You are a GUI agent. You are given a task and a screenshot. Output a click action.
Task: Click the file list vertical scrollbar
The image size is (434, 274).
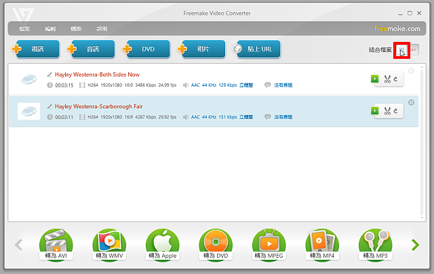422,142
